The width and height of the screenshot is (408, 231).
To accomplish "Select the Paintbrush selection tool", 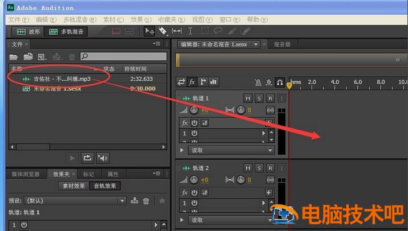I will pyautogui.click(x=232, y=31).
